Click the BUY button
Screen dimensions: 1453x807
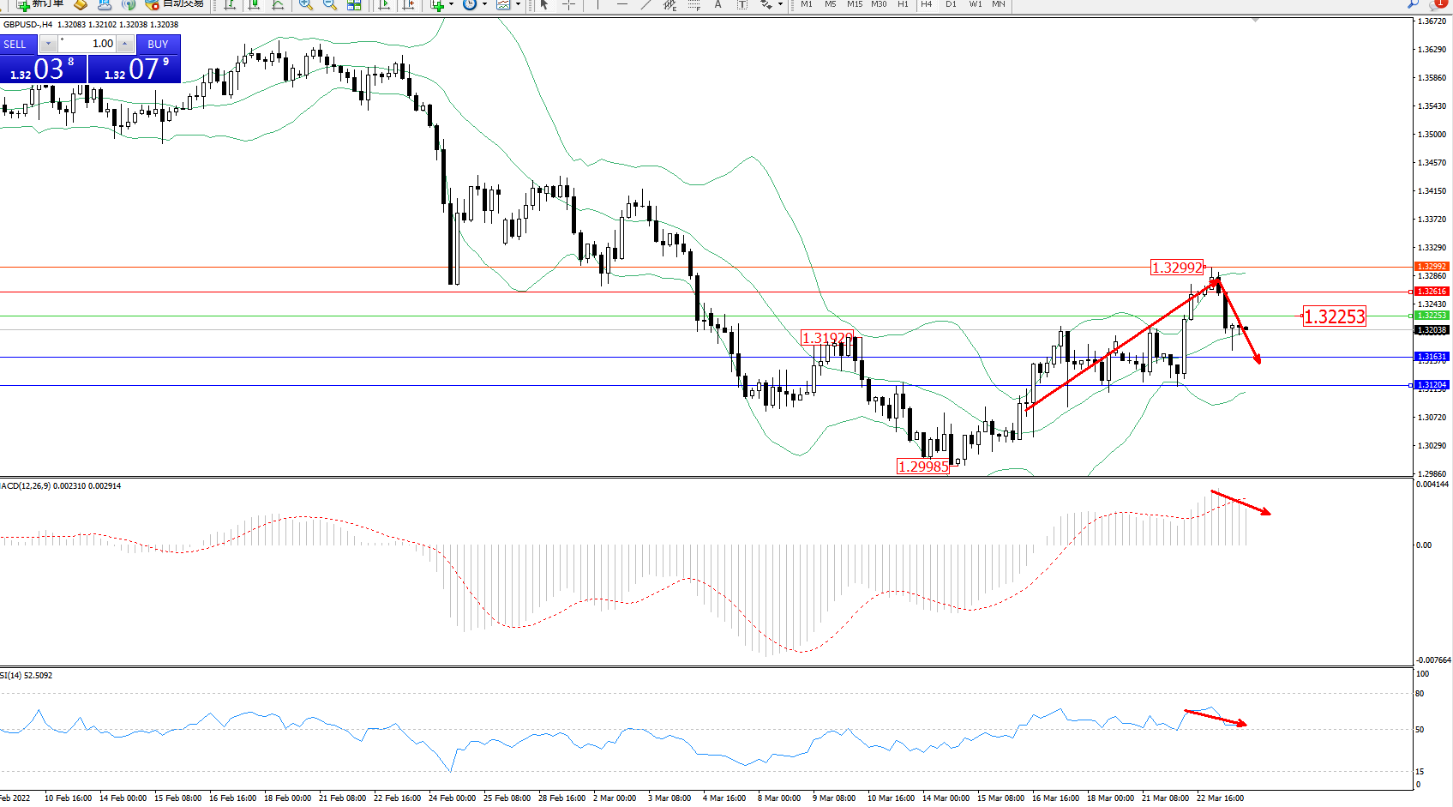[158, 44]
